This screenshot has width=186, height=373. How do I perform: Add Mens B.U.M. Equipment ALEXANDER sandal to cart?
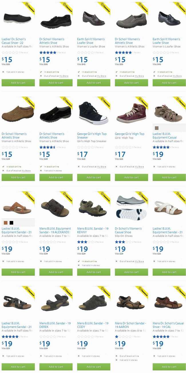pos(56,272)
